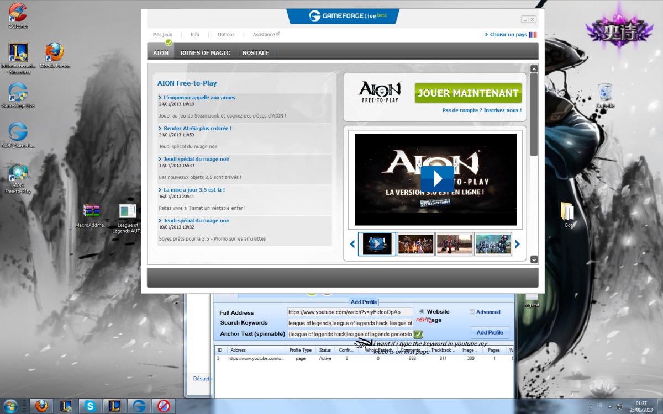
Task: Open AION_Gamefo... desktop icon
Action: pyautogui.click(x=18, y=135)
